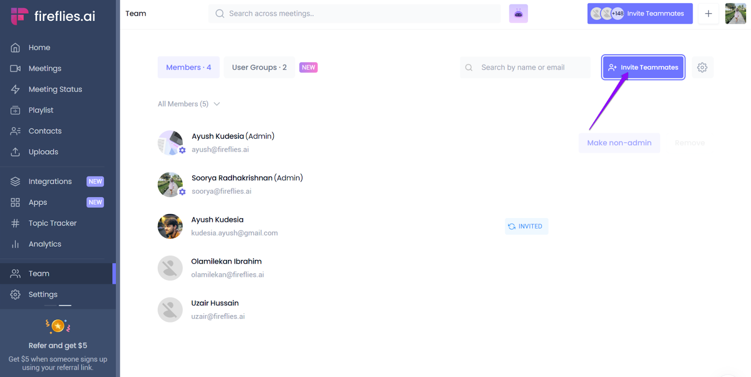The image size is (751, 377).
Task: Click the Settings gear icon in sidebar
Action: 15,294
